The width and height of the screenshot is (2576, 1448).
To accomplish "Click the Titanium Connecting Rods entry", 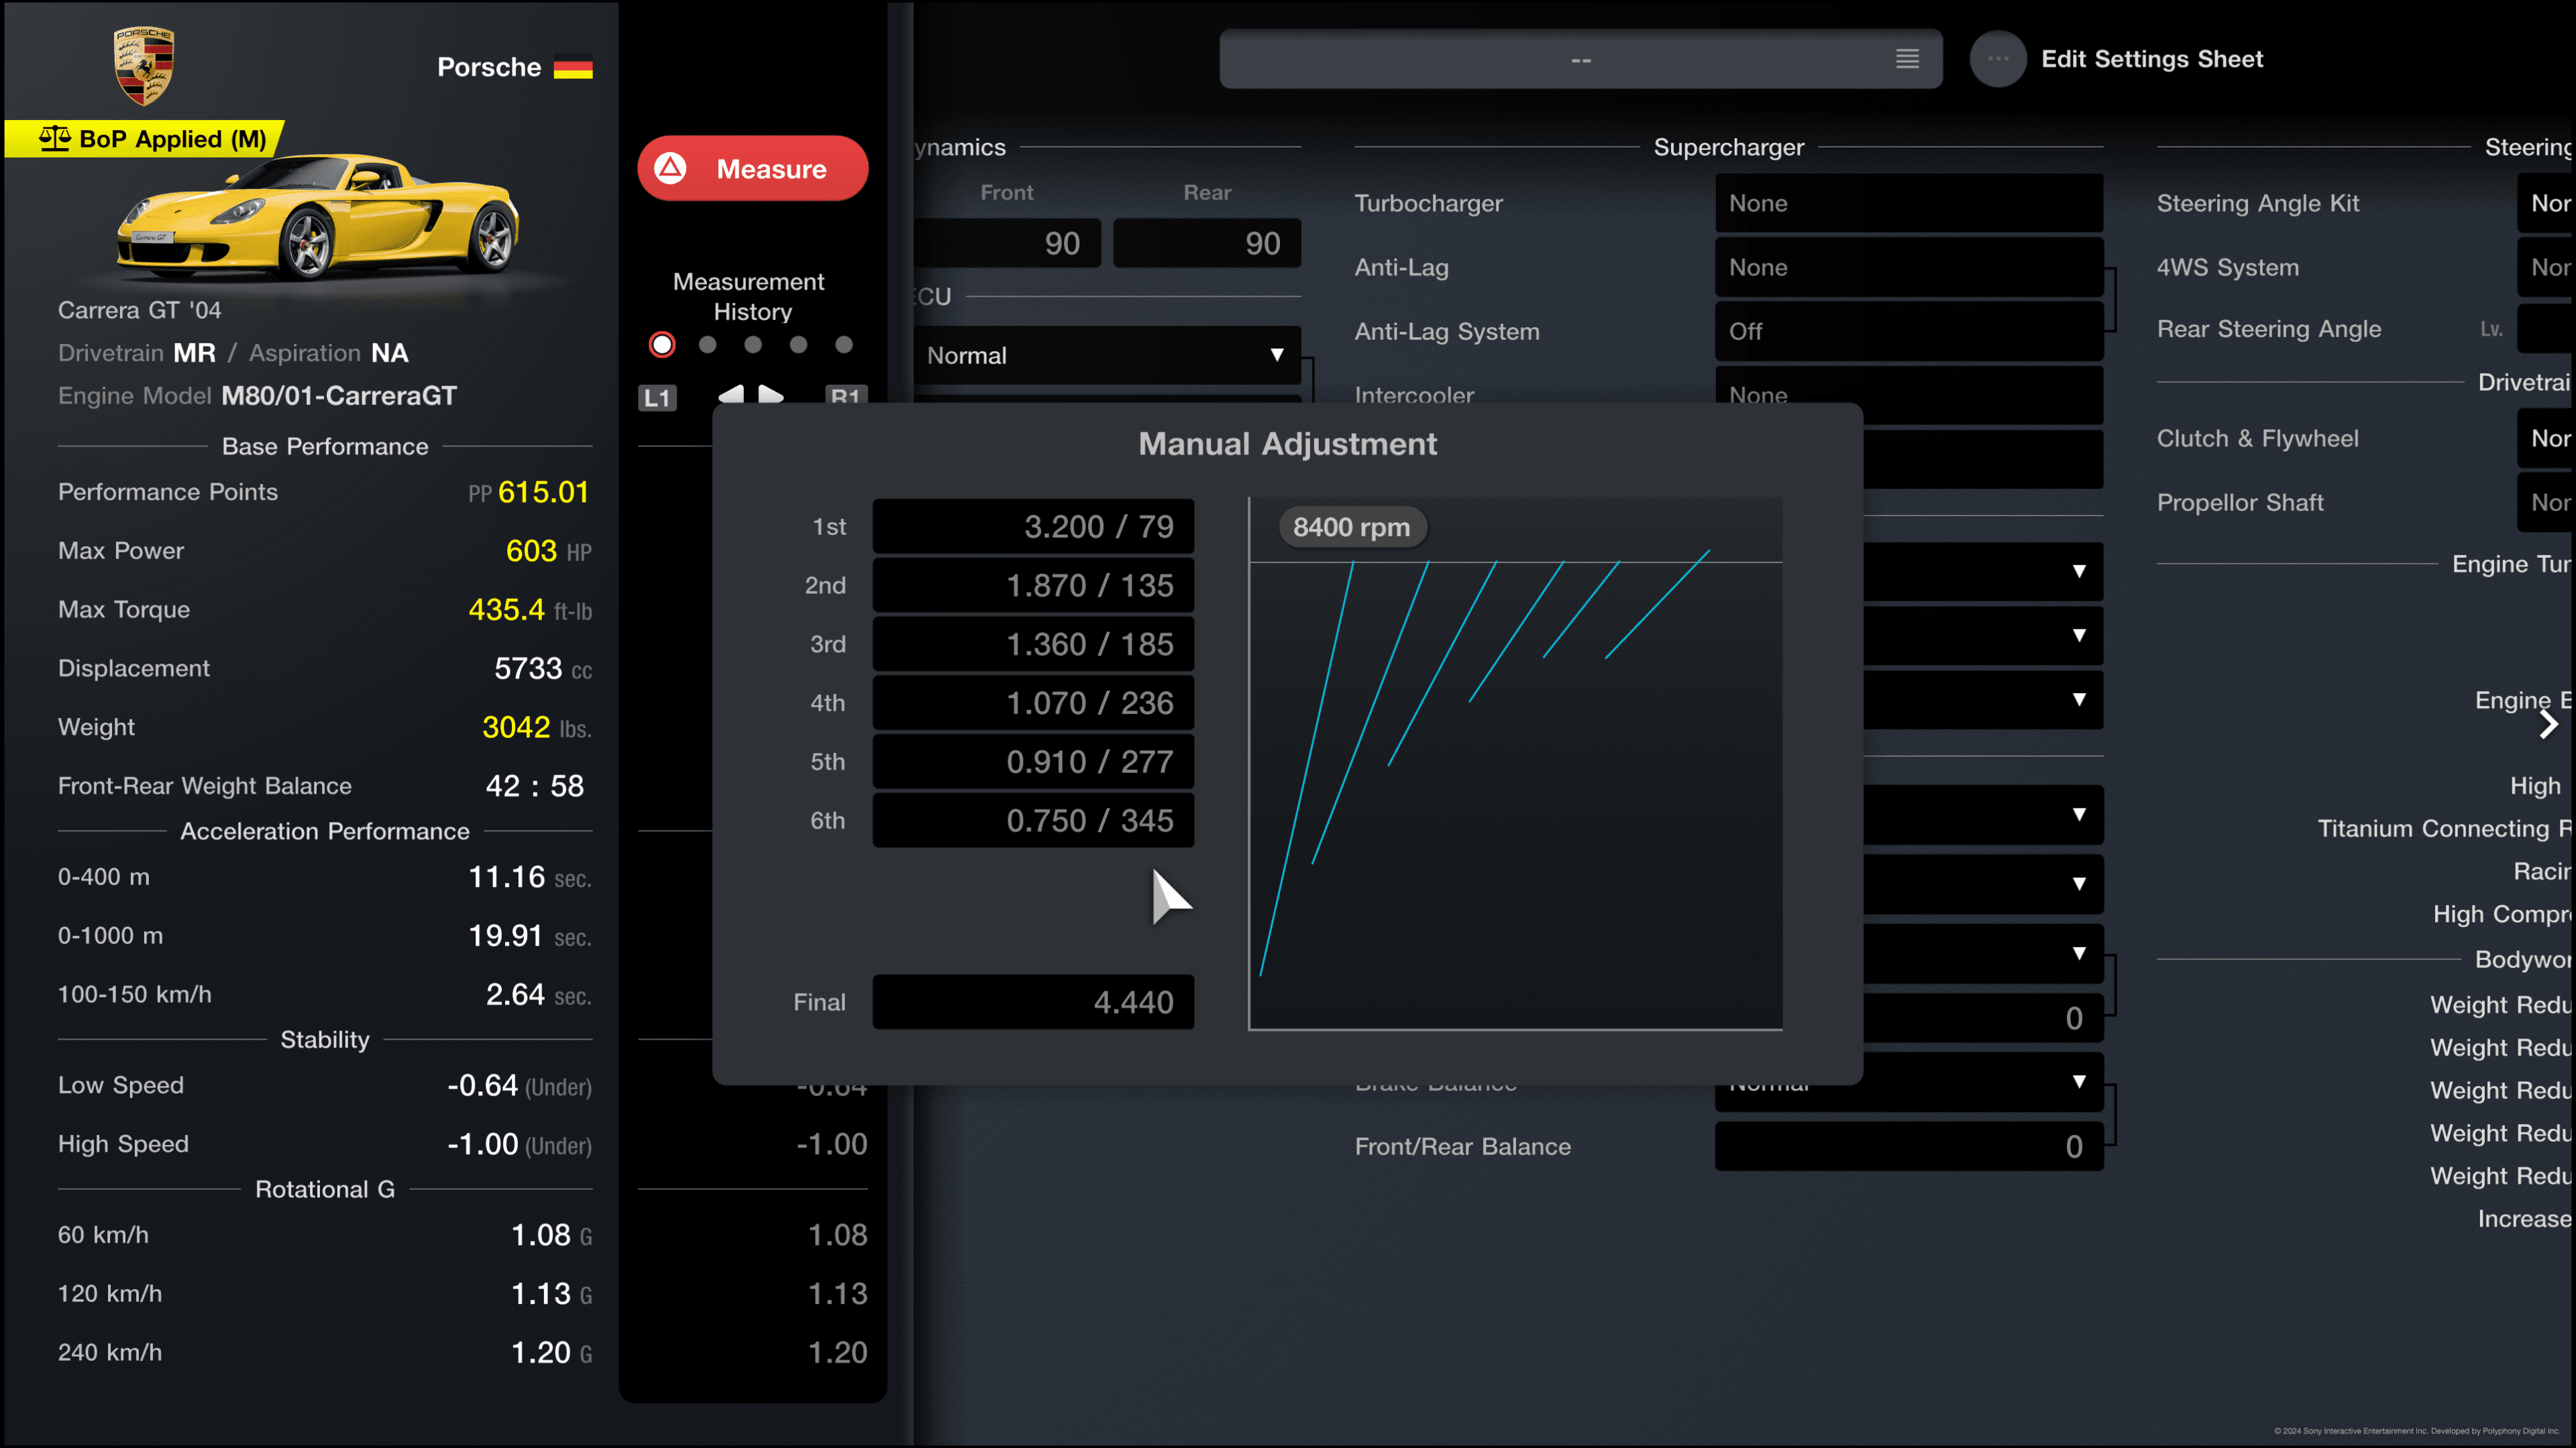I will tap(2444, 829).
